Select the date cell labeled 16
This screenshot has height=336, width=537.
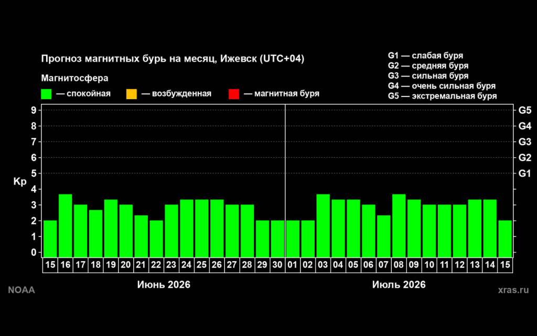(66, 265)
